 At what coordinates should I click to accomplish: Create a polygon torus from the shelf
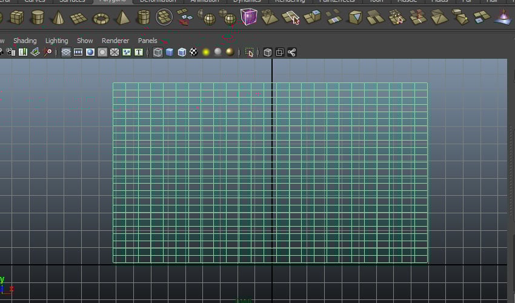click(101, 18)
